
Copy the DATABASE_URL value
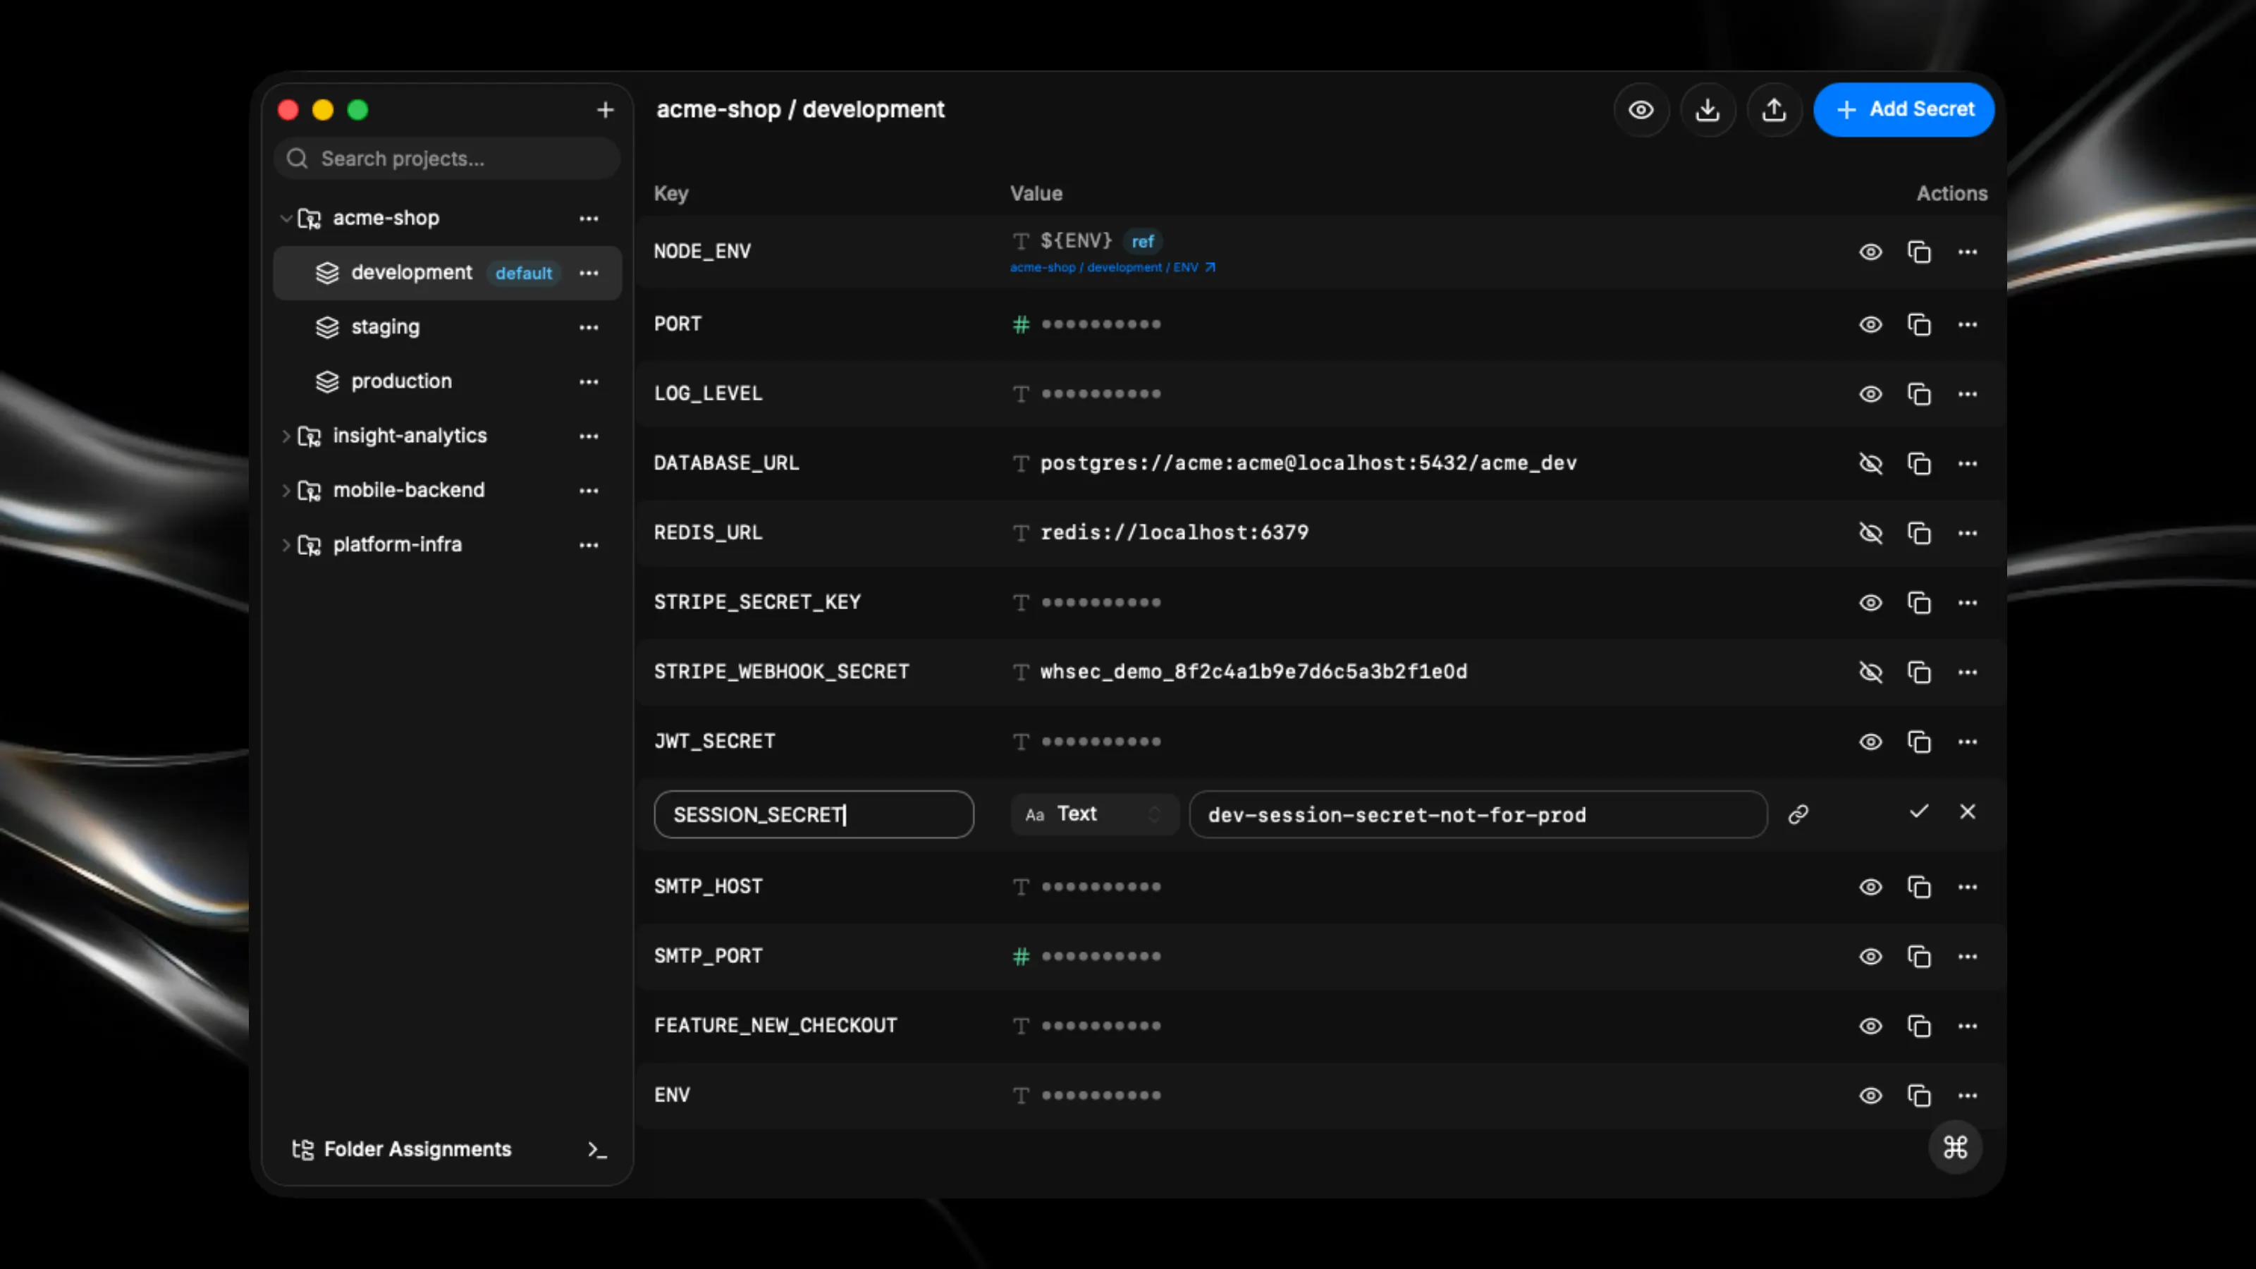click(1919, 463)
